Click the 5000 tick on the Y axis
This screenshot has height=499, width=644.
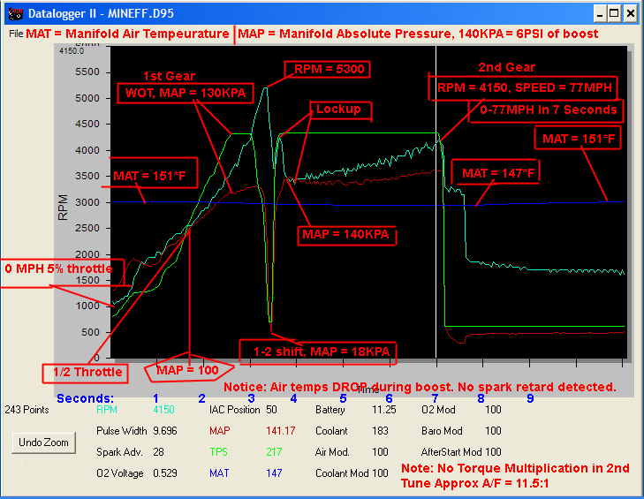point(87,98)
